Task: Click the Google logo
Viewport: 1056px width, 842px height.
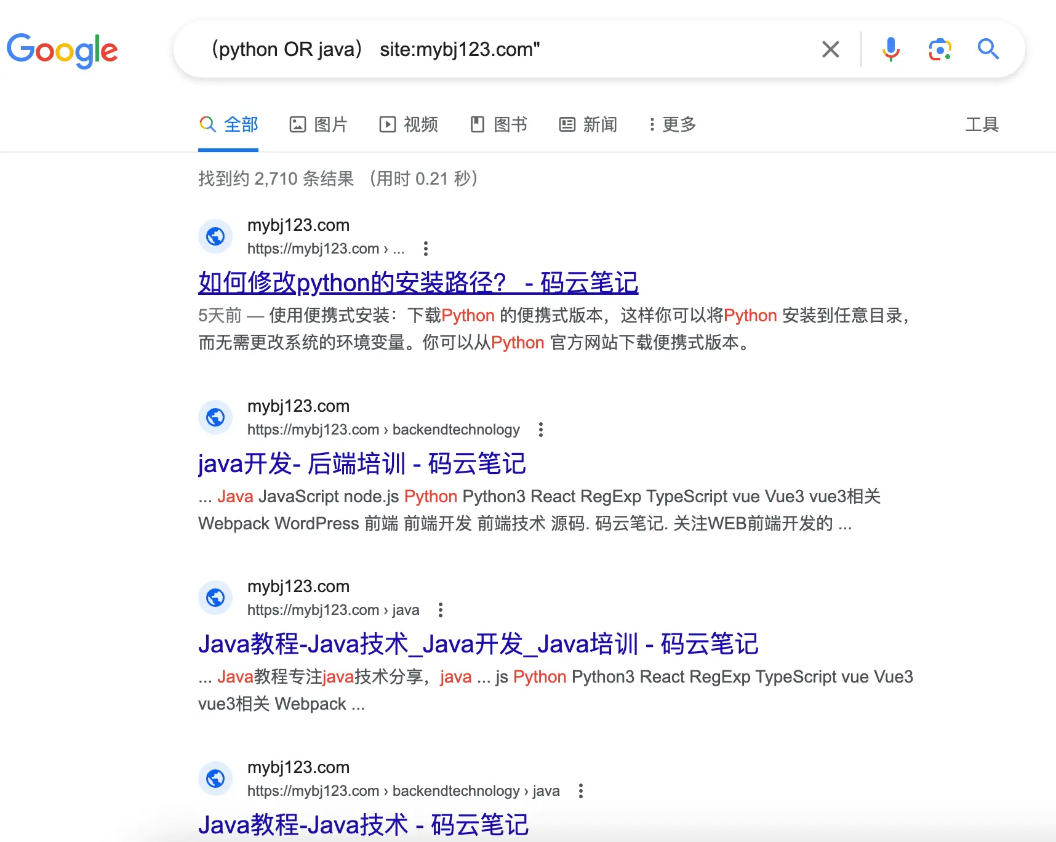Action: 62,50
